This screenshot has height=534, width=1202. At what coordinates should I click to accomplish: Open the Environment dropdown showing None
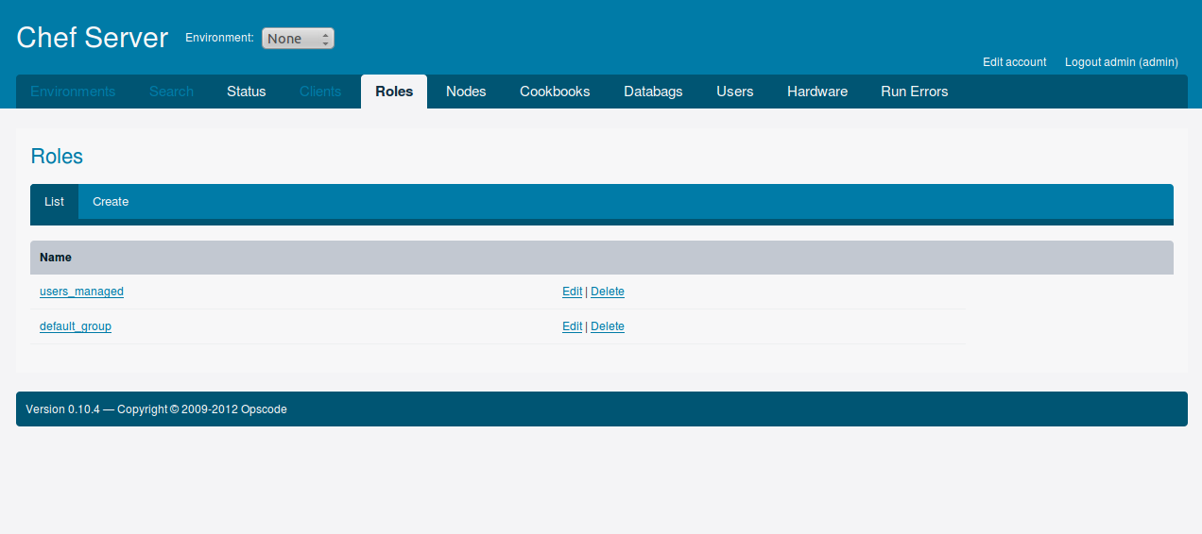(298, 39)
